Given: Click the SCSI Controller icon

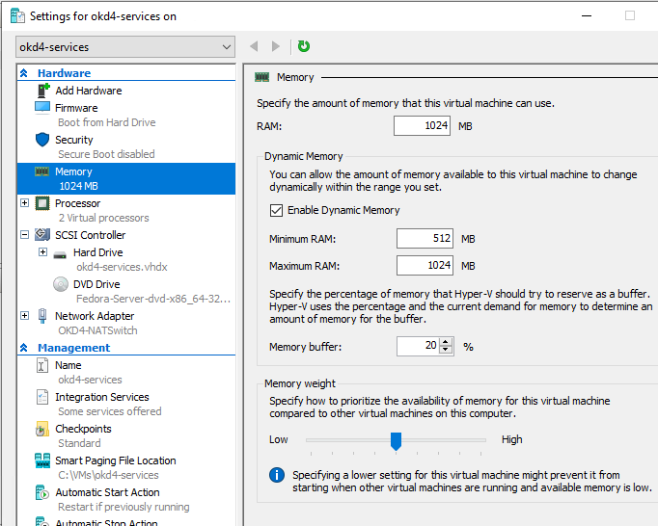Looking at the screenshot, I should pos(42,235).
